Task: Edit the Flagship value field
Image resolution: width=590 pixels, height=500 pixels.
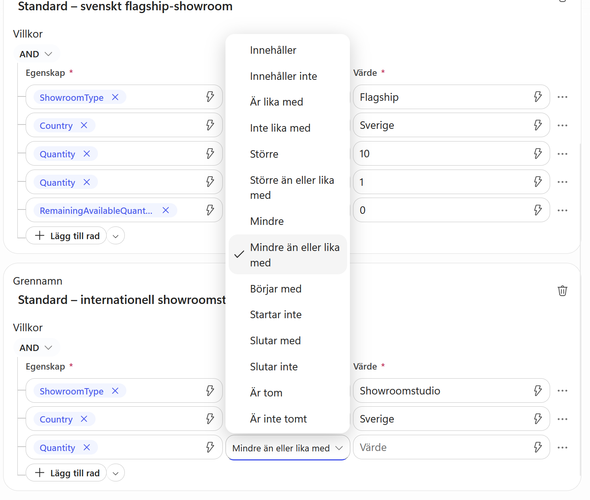Action: click(x=451, y=97)
